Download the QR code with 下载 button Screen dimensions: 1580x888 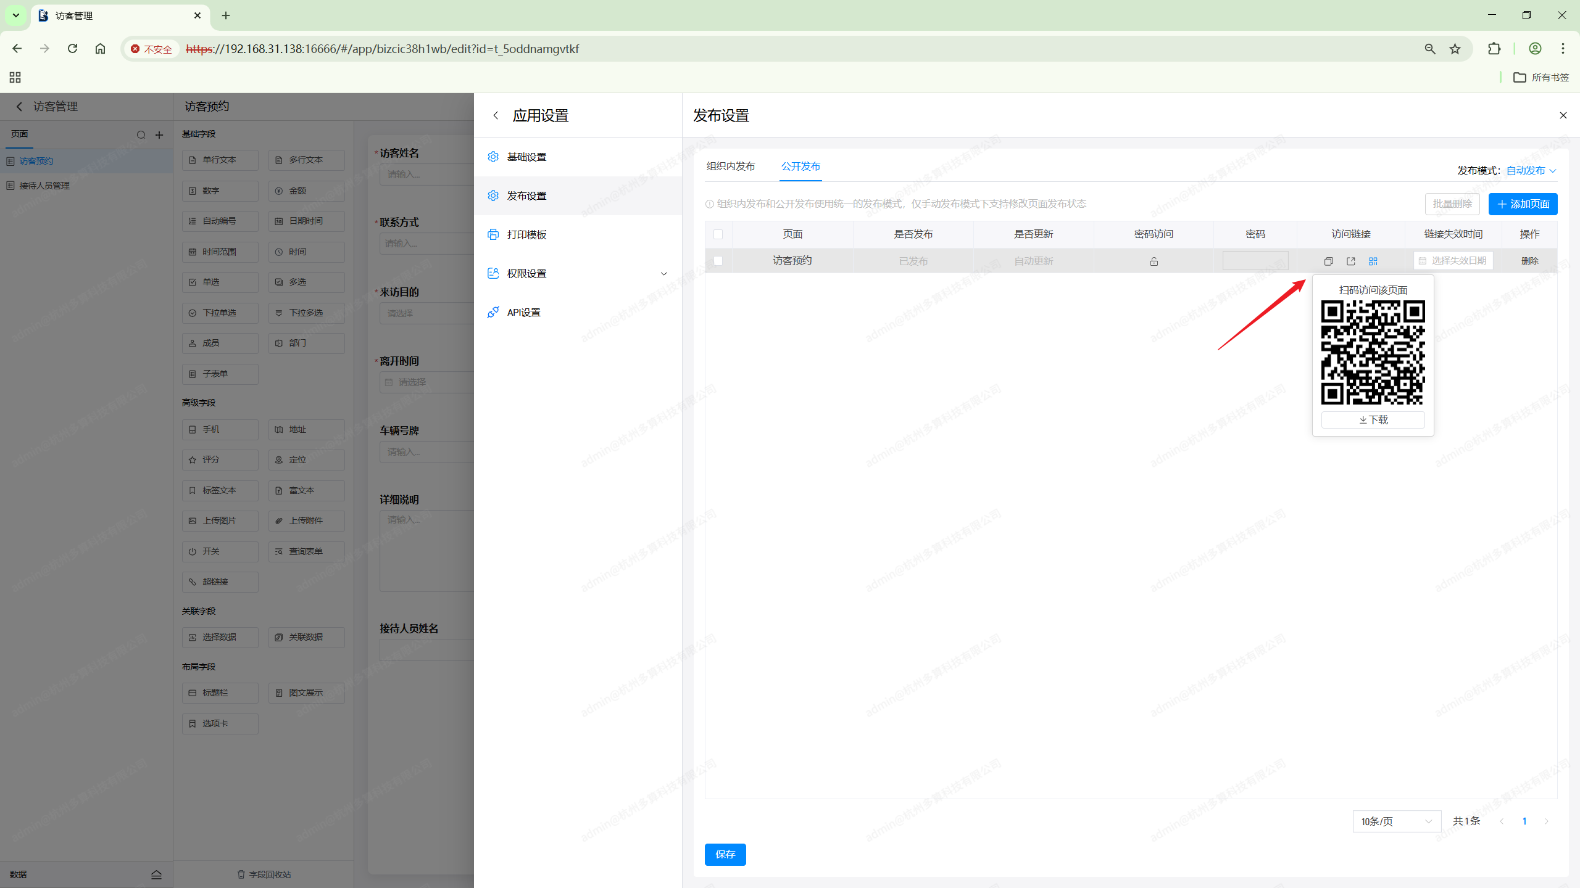point(1373,420)
